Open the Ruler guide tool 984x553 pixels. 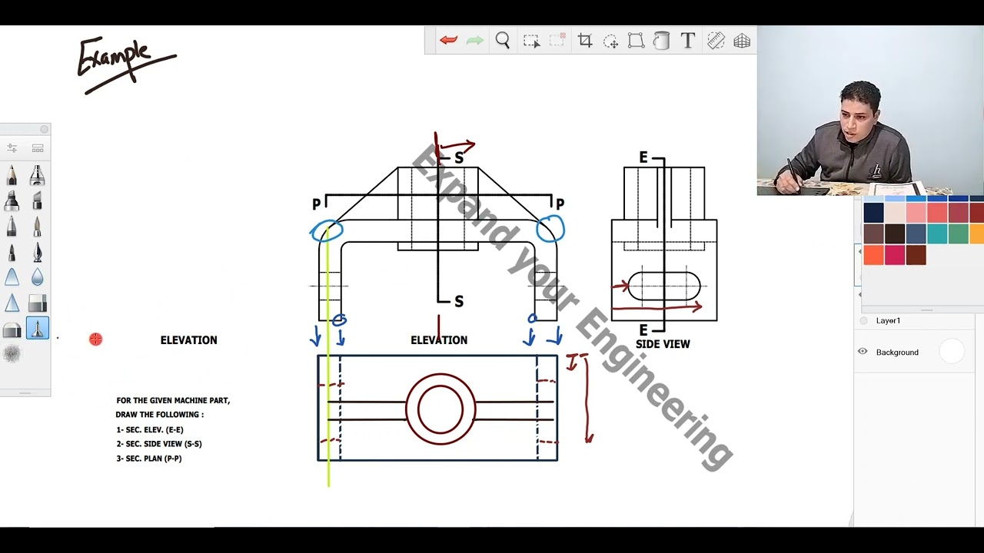[716, 41]
